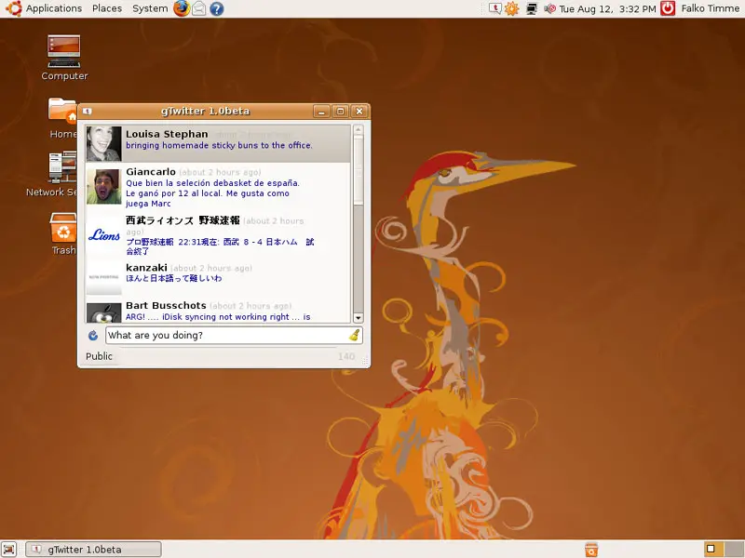This screenshot has width=745, height=558.
Task: Click Bart Busschots' penguin avatar
Action: [104, 313]
